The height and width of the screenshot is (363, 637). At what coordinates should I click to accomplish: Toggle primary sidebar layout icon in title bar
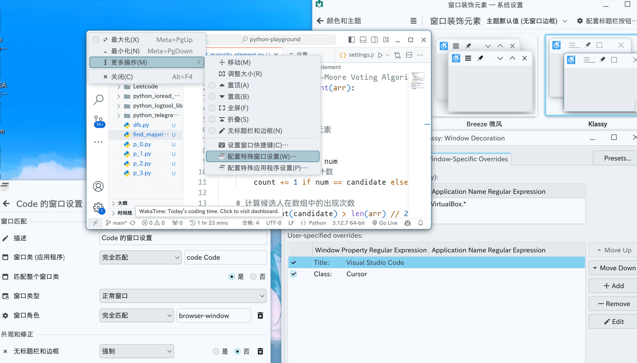[x=352, y=40]
